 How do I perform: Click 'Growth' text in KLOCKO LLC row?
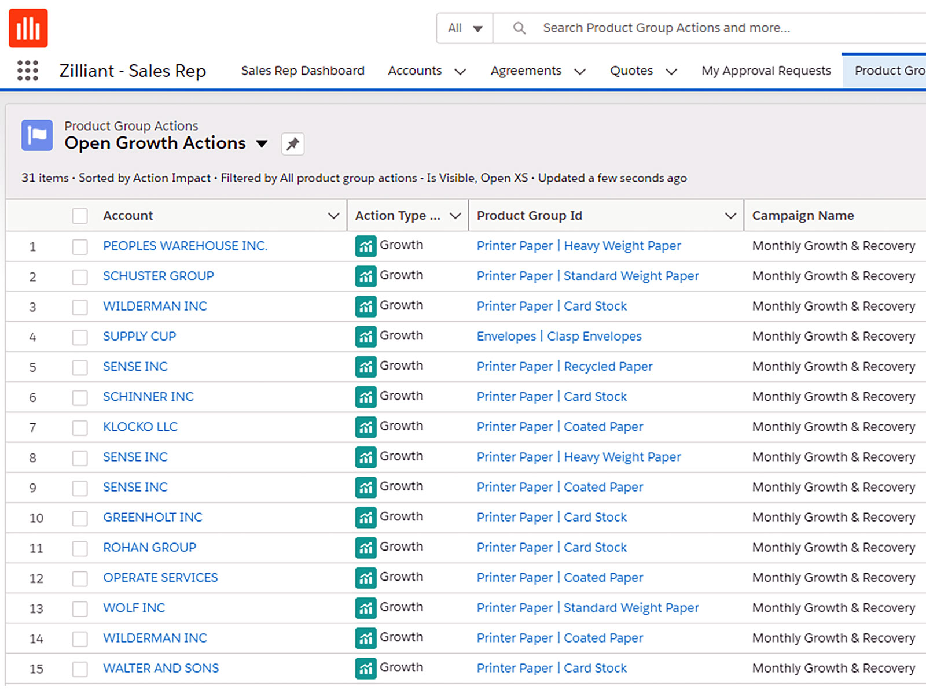(x=401, y=426)
